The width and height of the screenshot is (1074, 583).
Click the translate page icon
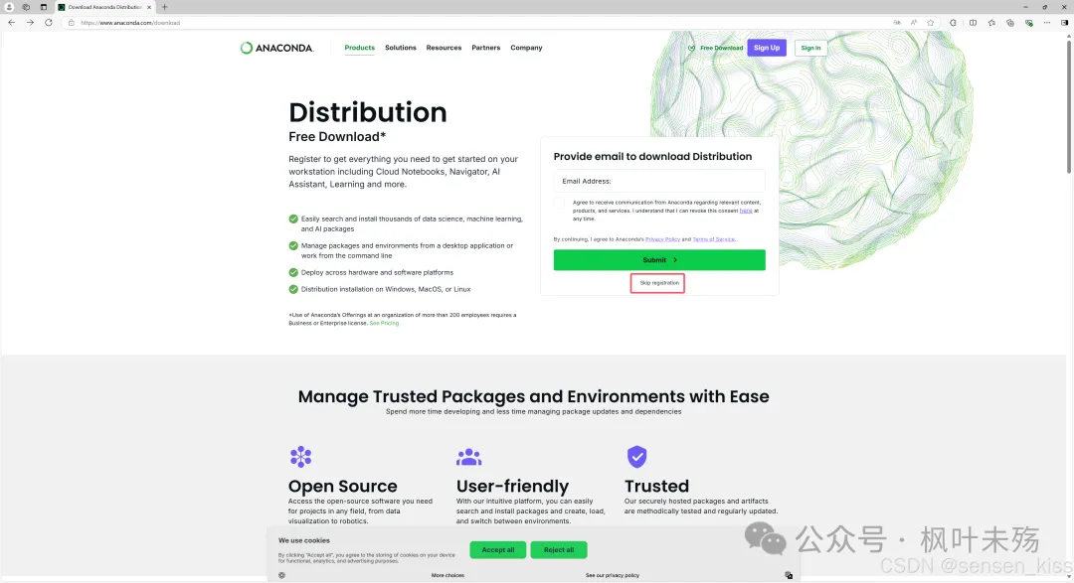pyautogui.click(x=897, y=23)
